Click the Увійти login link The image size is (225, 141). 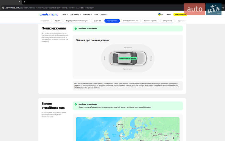pos(168,15)
